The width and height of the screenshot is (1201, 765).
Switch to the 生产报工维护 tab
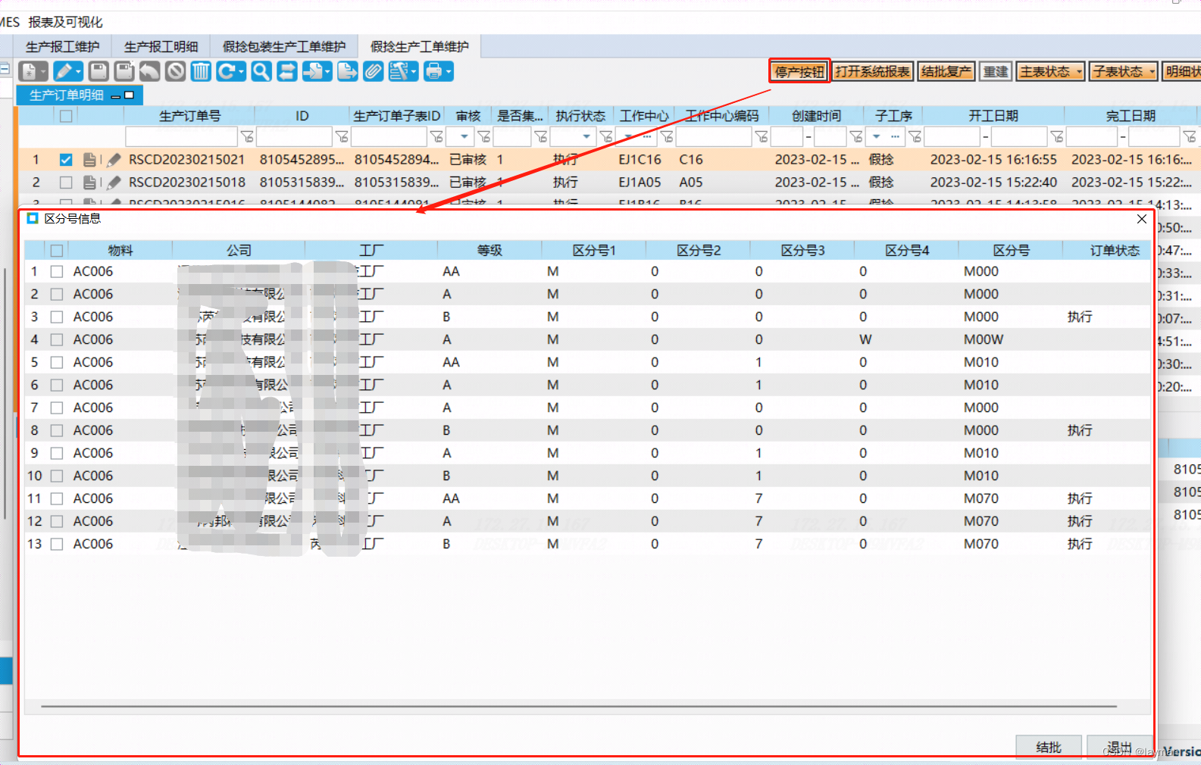(x=62, y=47)
